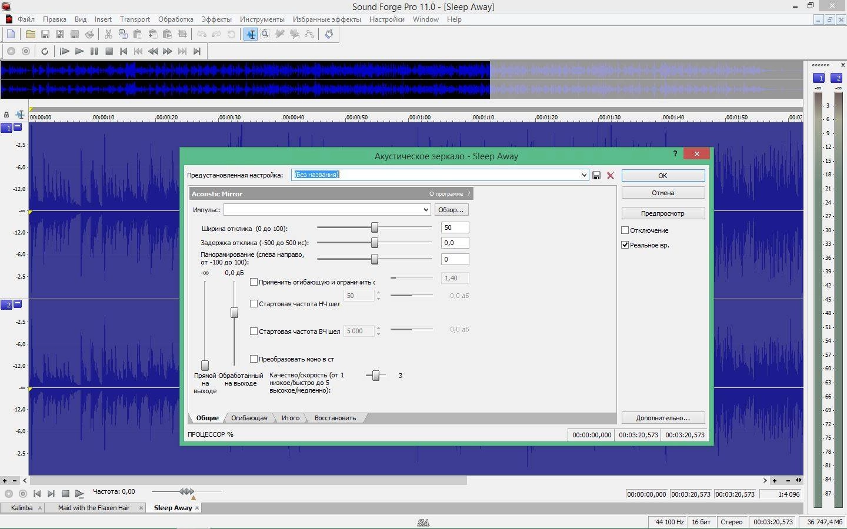Switch to the Огибающая tab
847x529 pixels.
(x=249, y=418)
